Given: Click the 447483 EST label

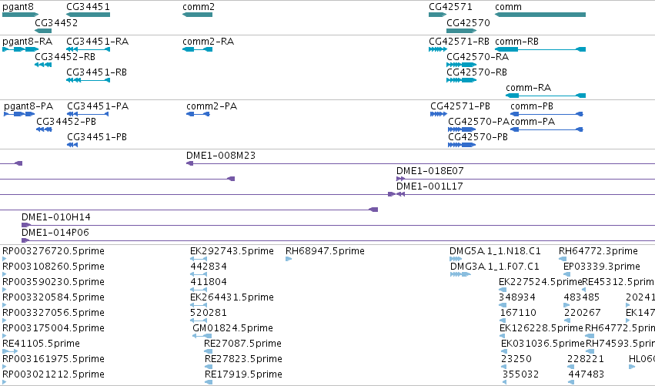Looking at the screenshot, I should click(586, 374).
